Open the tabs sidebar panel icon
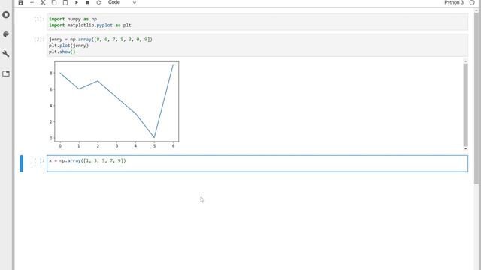 pyautogui.click(x=6, y=73)
